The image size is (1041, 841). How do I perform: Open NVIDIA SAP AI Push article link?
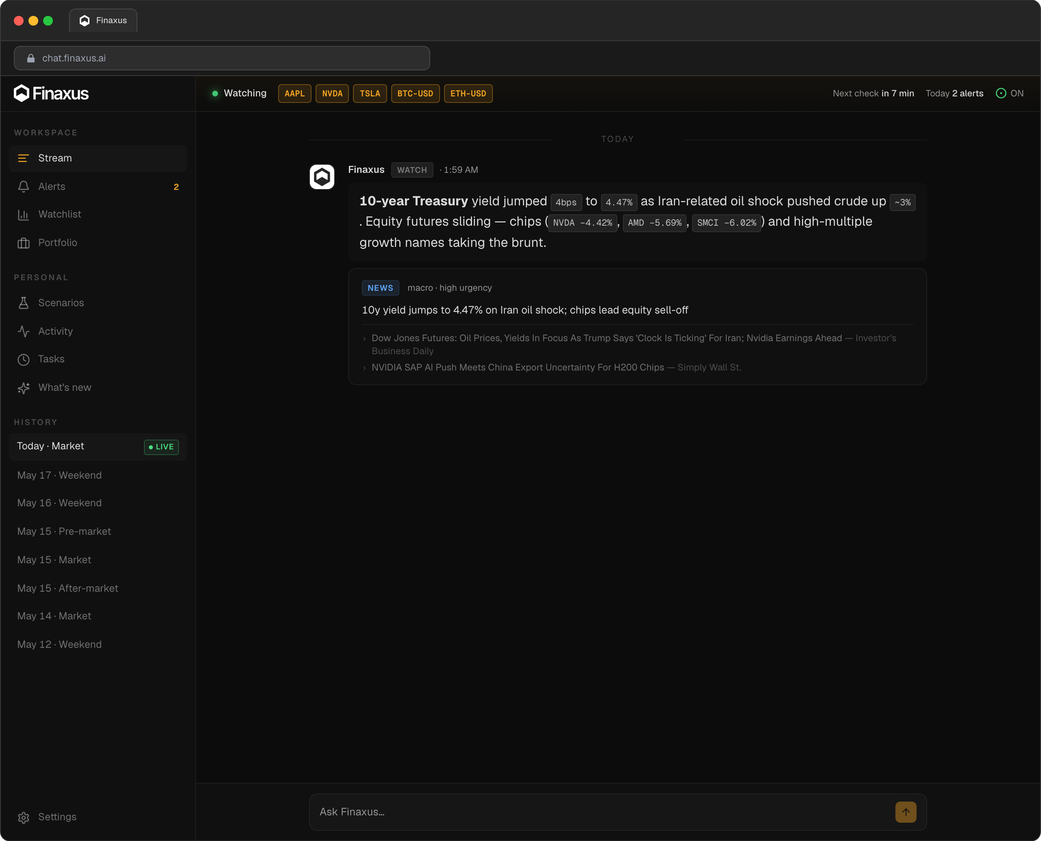coord(556,368)
